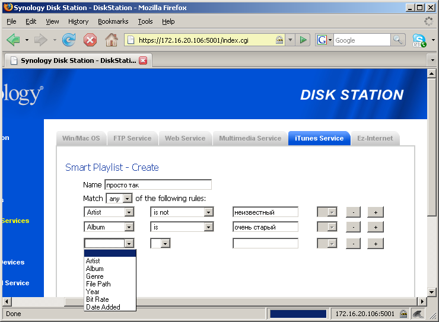
Task: Choose Album from the open dropdown list
Action: (x=110, y=269)
